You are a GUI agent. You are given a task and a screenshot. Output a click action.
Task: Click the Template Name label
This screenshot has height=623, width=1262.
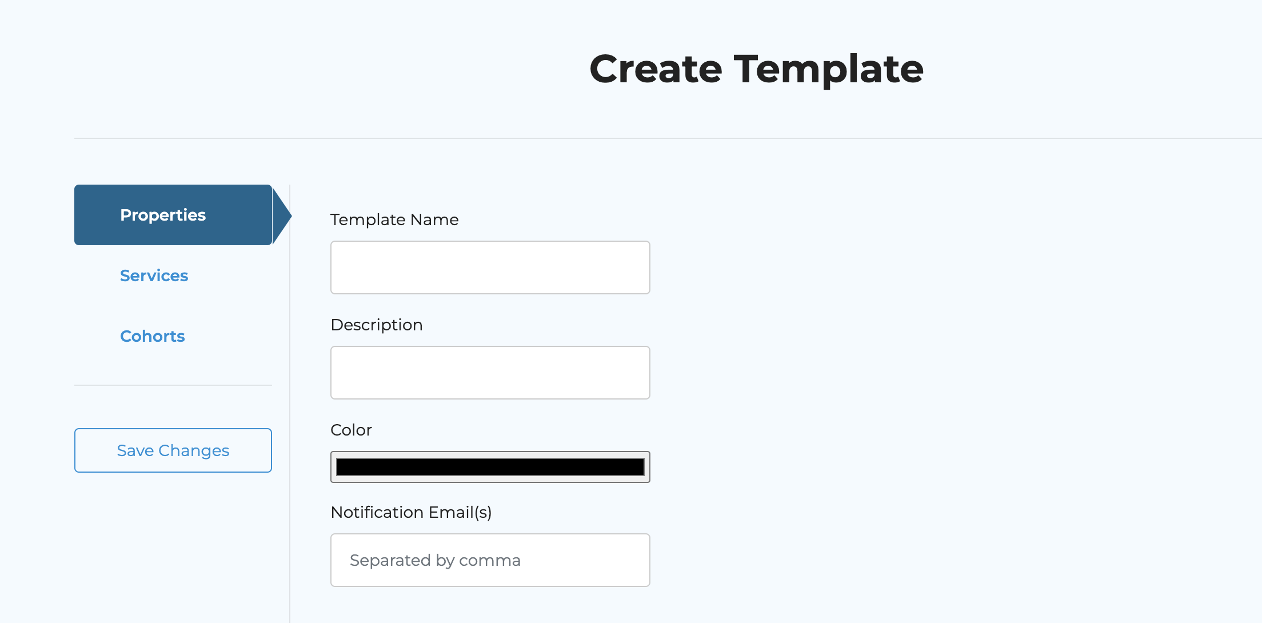(394, 219)
